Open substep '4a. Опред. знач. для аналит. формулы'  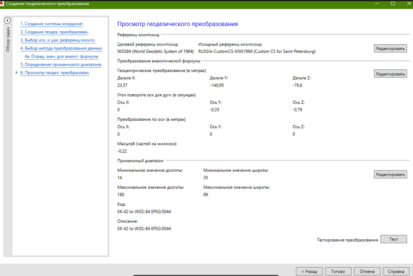pyautogui.click(x=61, y=56)
